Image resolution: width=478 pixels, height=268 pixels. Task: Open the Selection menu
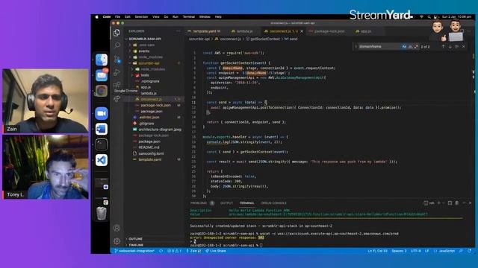pyautogui.click(x=141, y=17)
